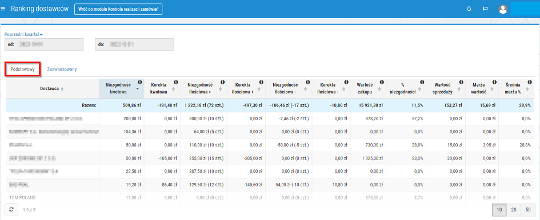
Task: Sort arrows on Wartość sprzedaży column
Action: pos(459,89)
